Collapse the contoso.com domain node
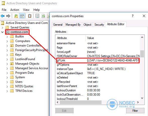Image resolution: width=148 pixels, height=116 pixels. pos(2,32)
